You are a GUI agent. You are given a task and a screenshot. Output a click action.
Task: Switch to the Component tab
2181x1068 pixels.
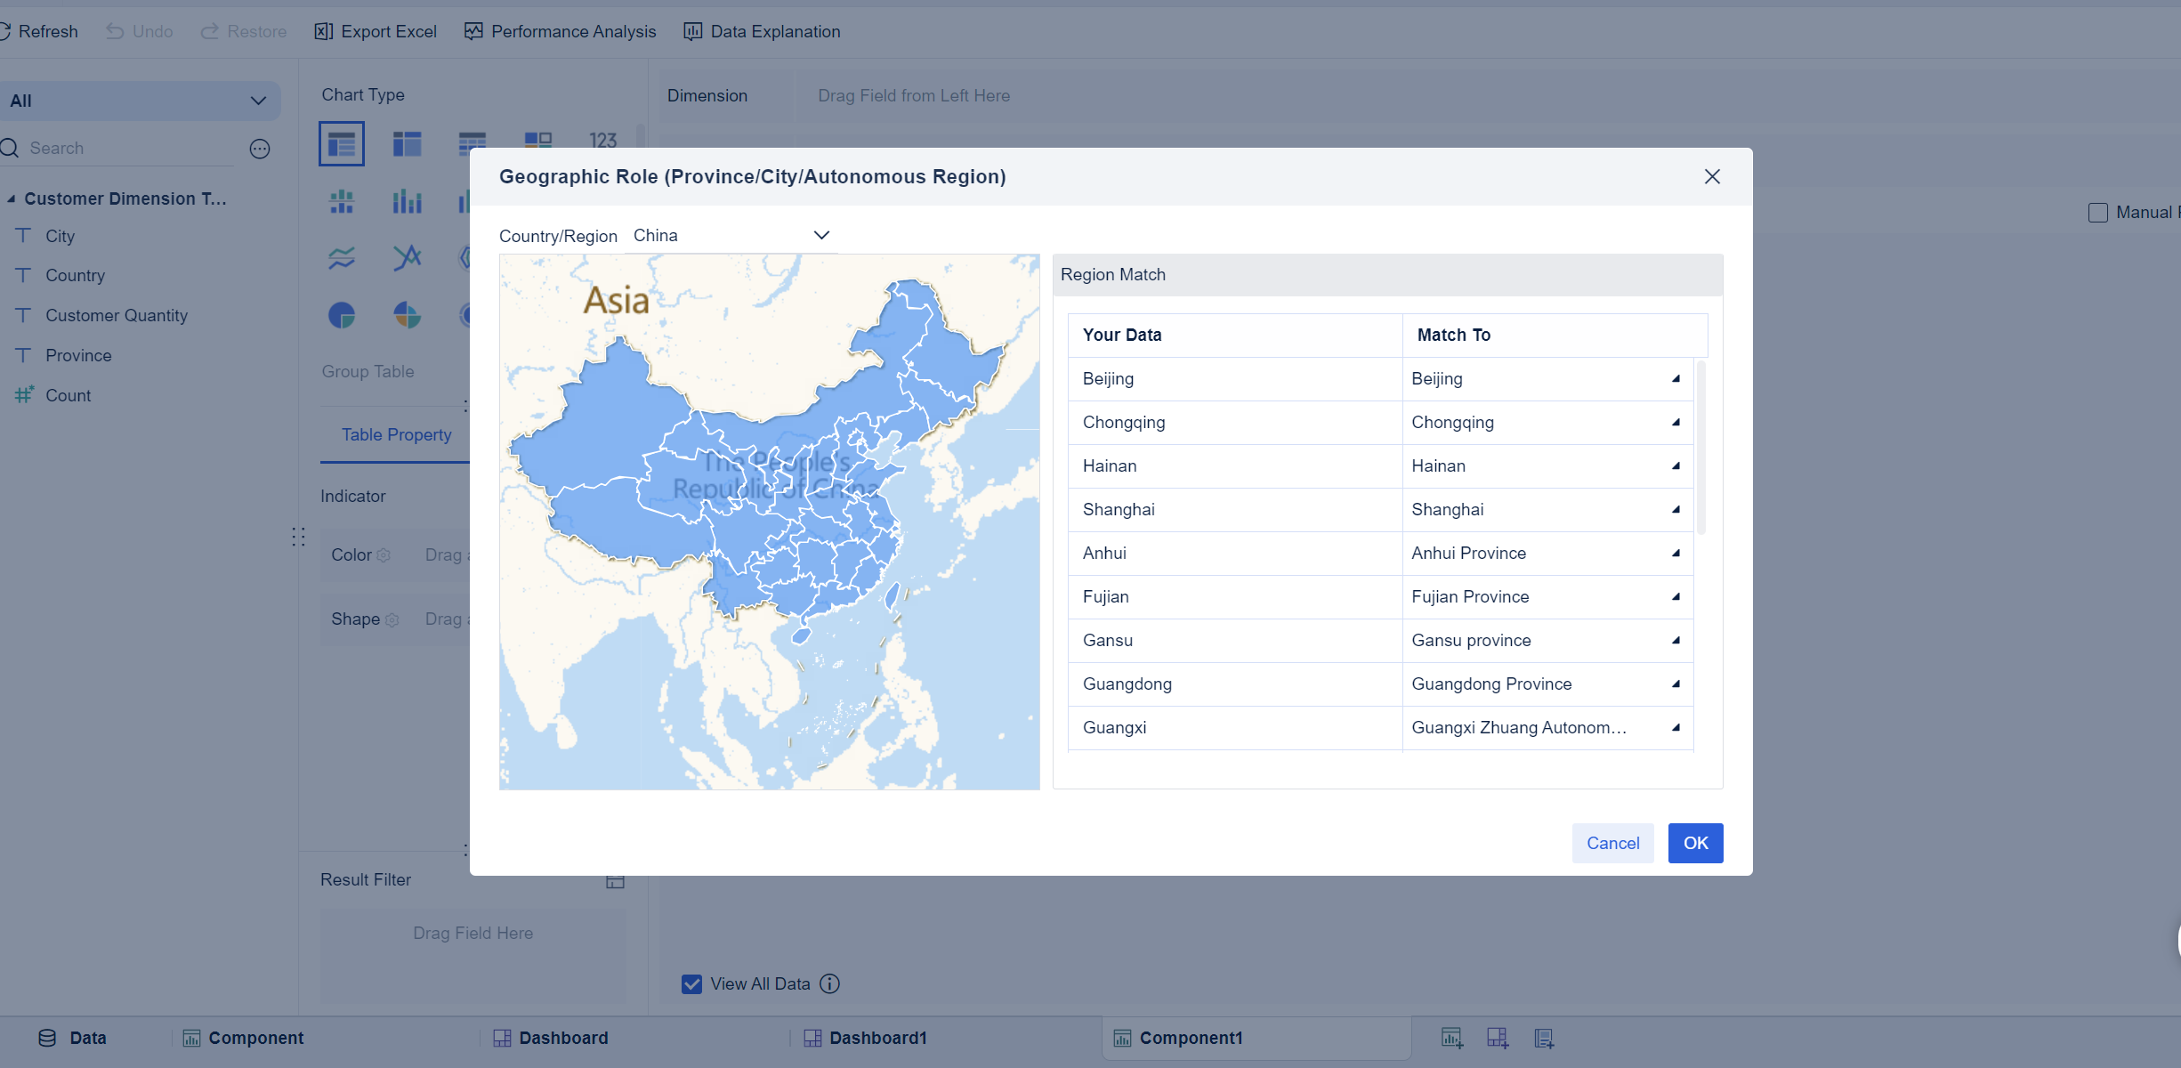coord(242,1037)
